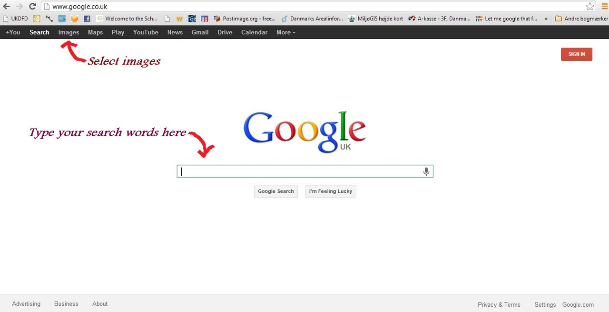The height and width of the screenshot is (312, 609).
Task: Open the Privacy & Terms link
Action: pyautogui.click(x=499, y=305)
